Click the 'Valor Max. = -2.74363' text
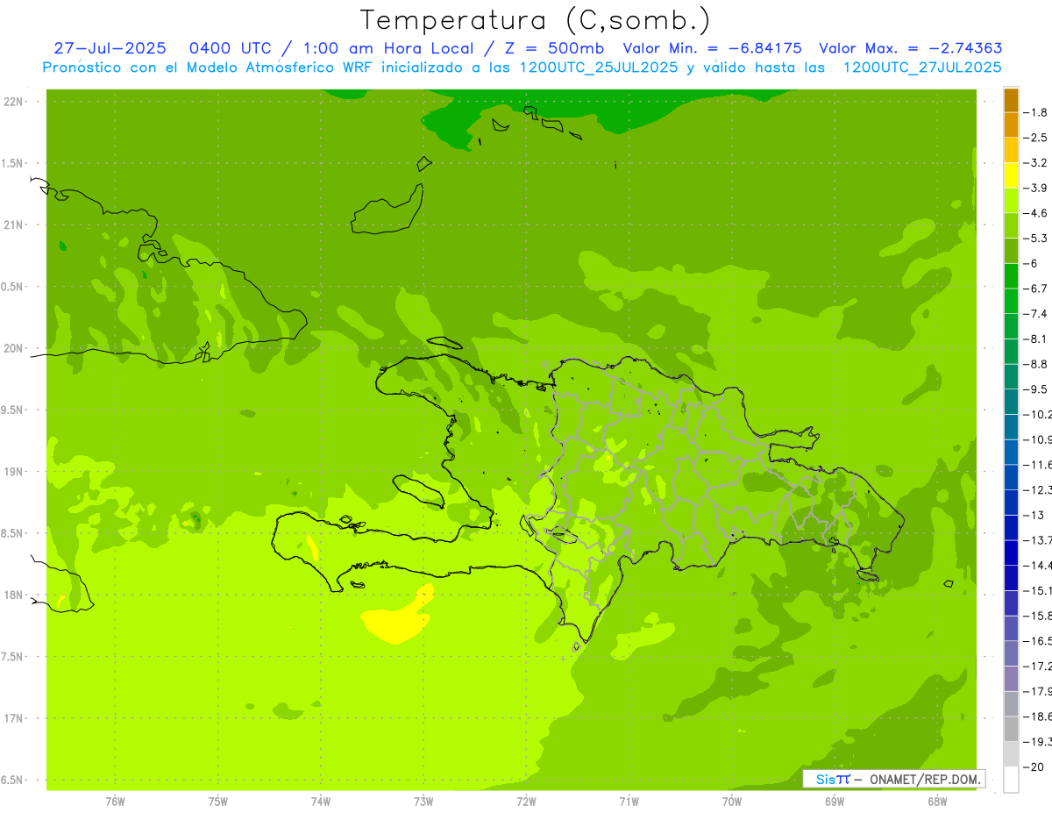This screenshot has height=813, width=1052. (911, 48)
